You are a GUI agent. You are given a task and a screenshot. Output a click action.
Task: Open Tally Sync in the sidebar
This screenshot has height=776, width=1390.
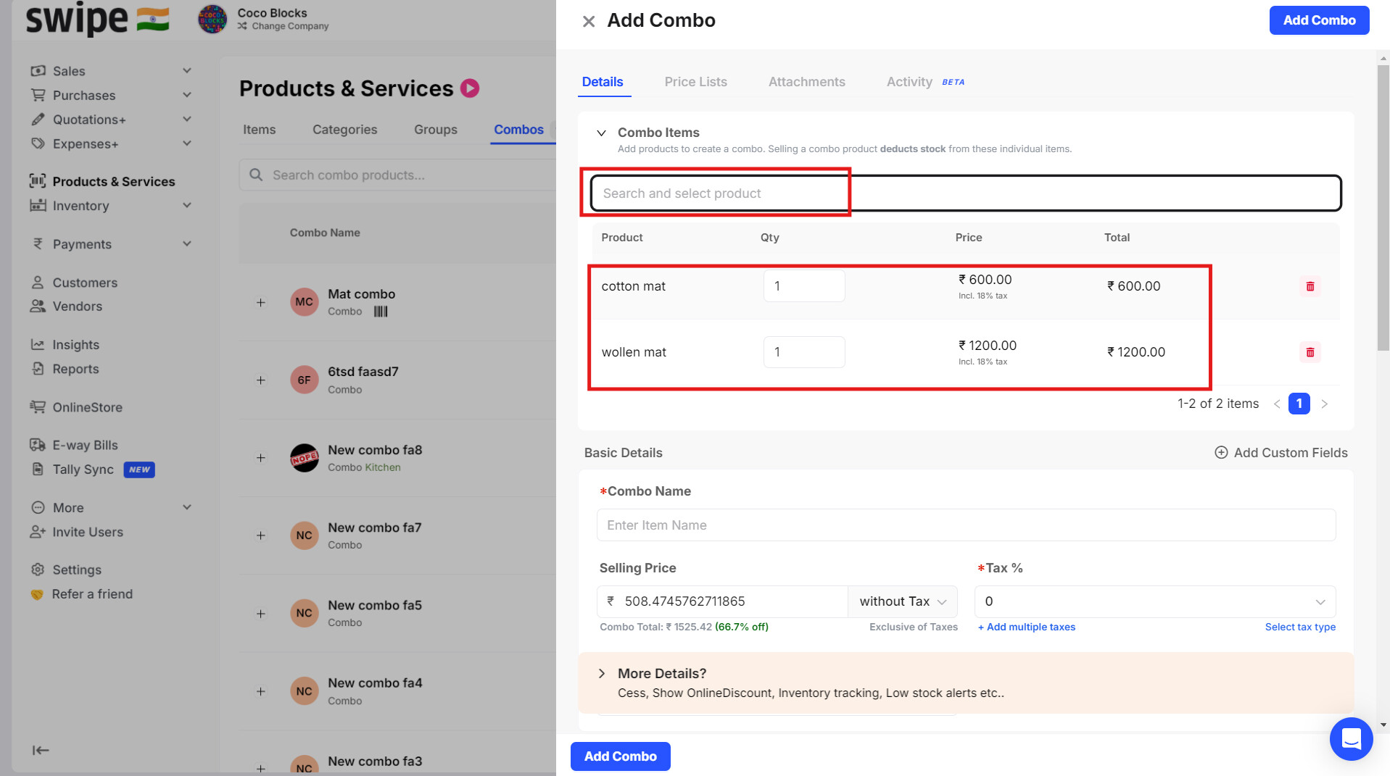[83, 470]
